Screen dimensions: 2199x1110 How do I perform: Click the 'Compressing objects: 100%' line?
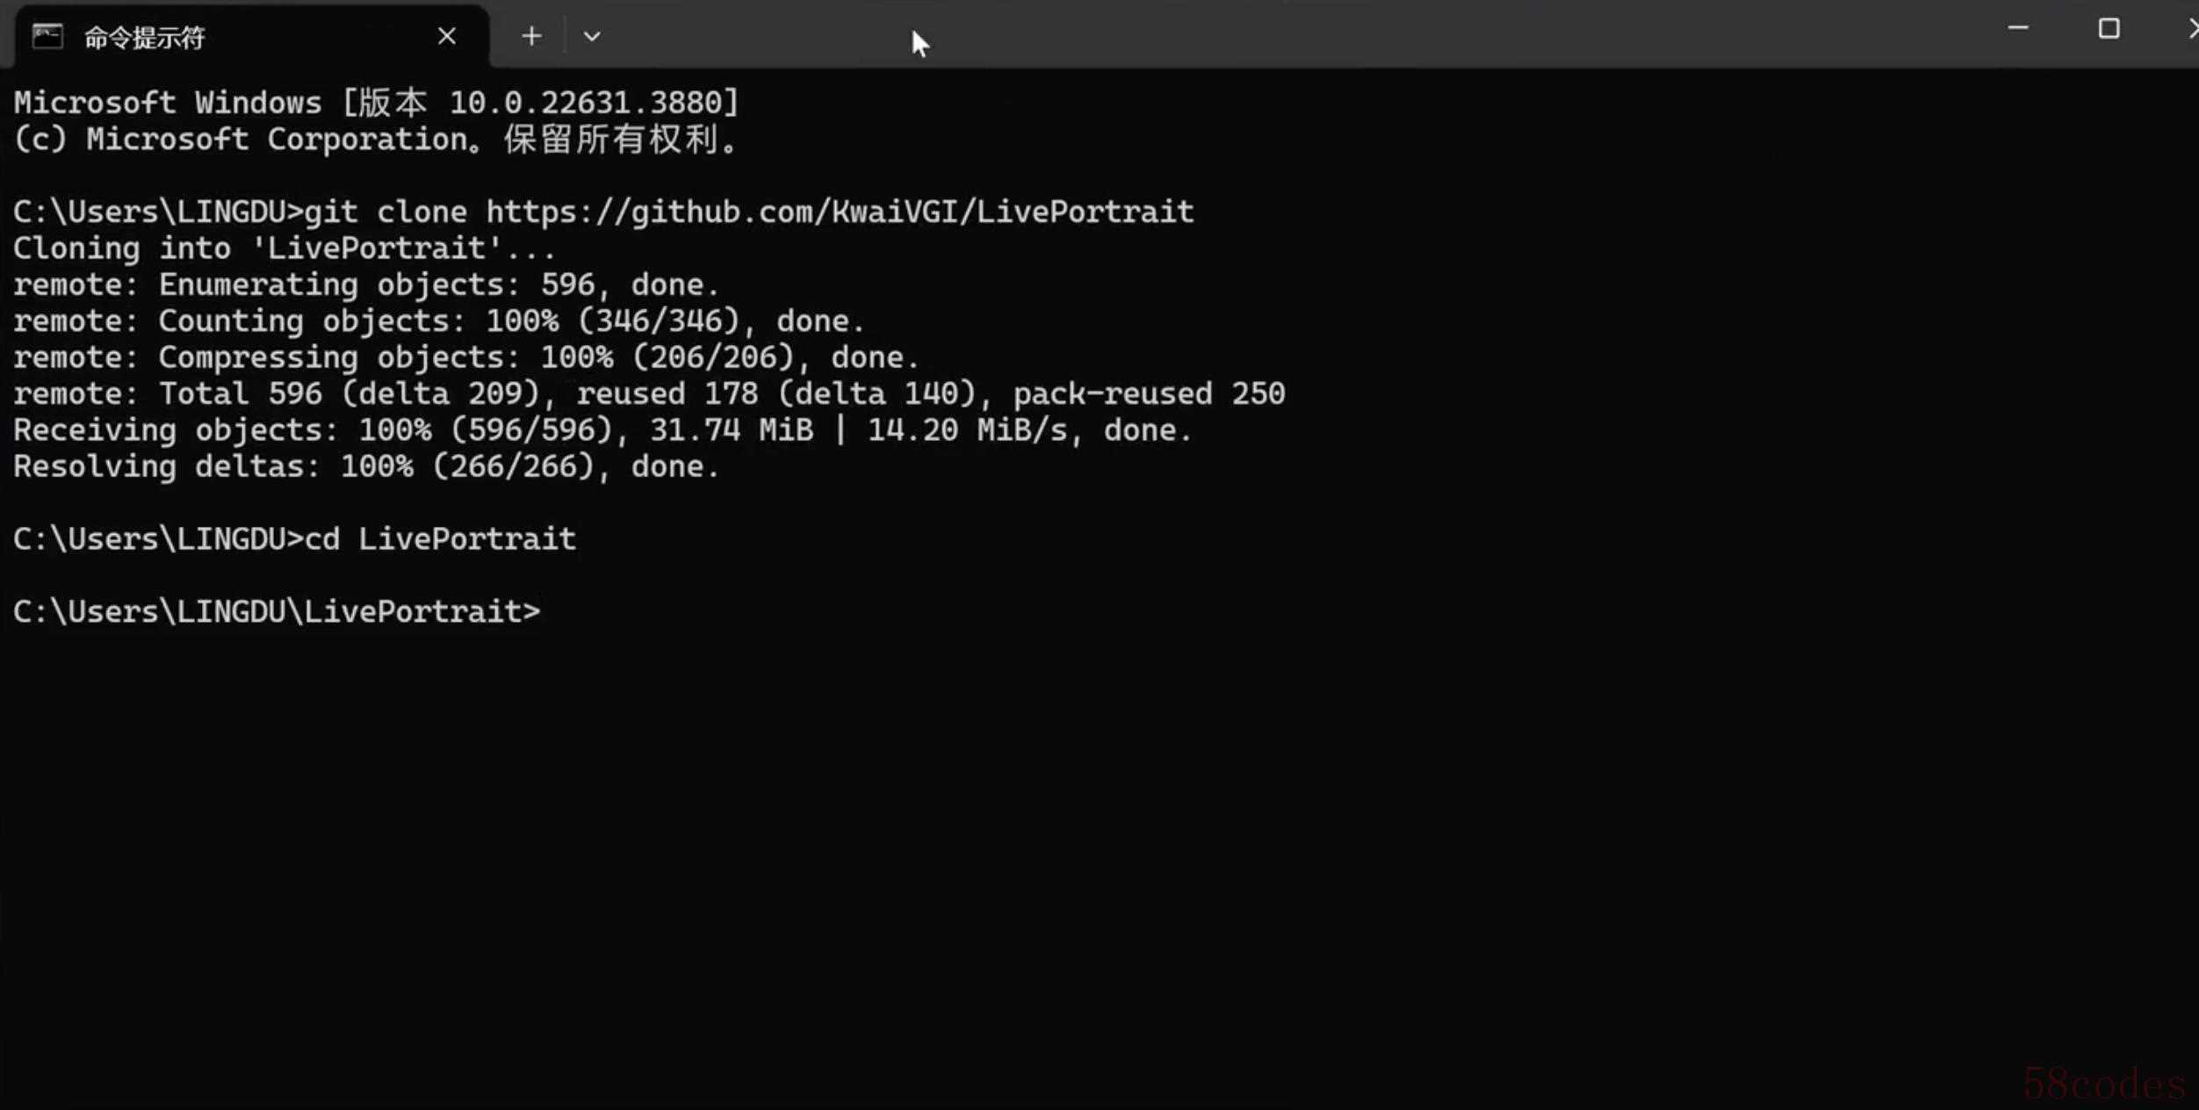(465, 357)
